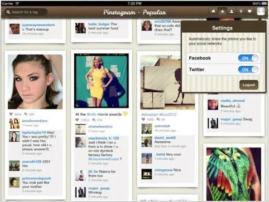Click jessilovesdanc's avatar thumbnail

coord(15,124)
